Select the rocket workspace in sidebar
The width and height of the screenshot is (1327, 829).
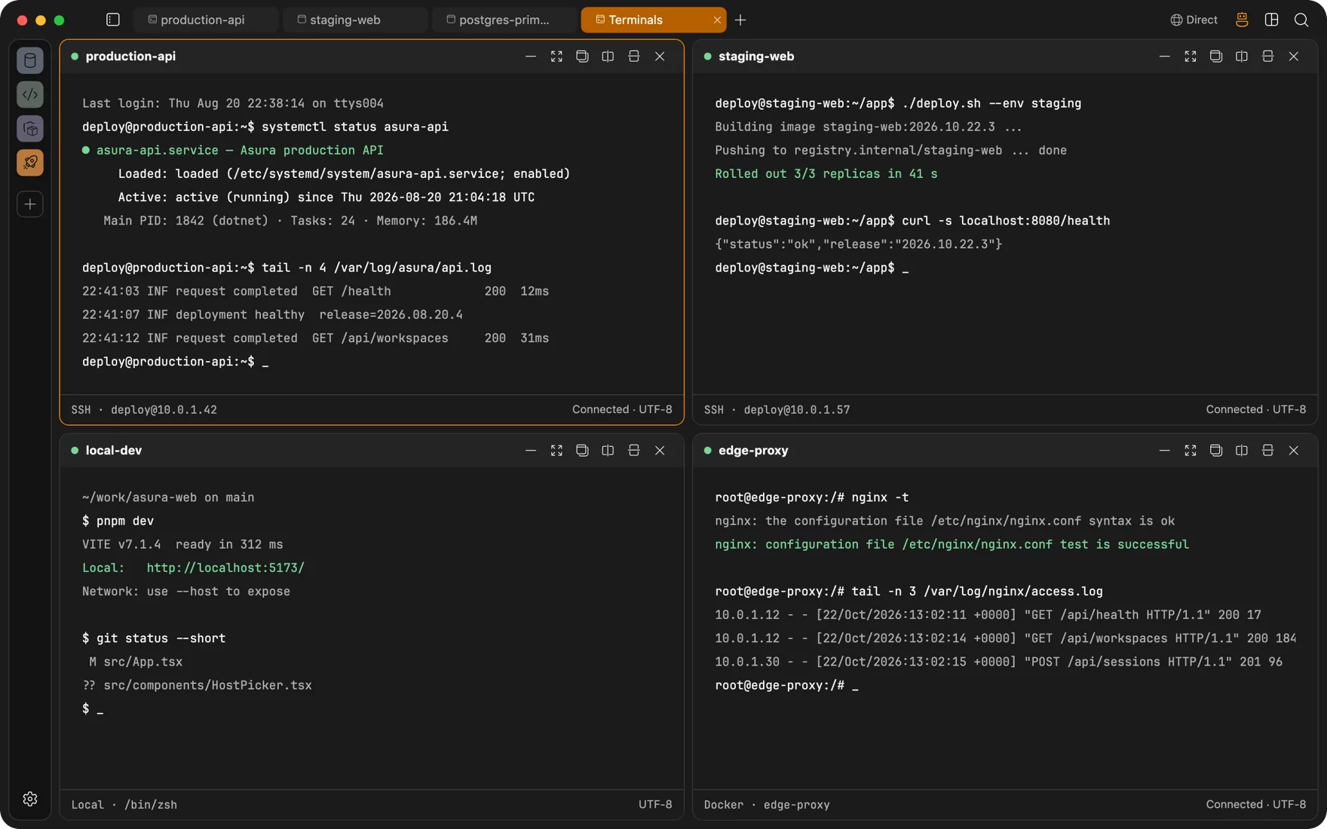click(x=30, y=163)
